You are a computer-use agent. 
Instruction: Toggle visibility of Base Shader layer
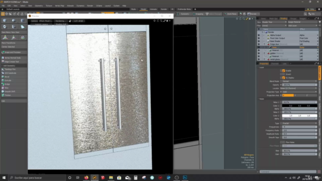(259, 41)
